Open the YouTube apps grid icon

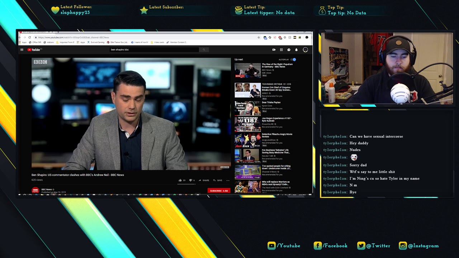pyautogui.click(x=281, y=50)
